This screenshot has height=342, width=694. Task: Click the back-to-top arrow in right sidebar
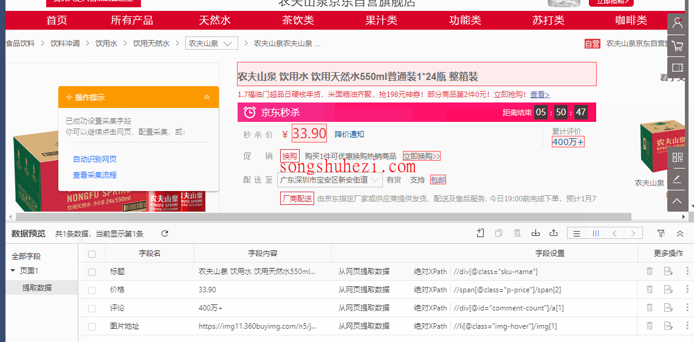click(677, 201)
